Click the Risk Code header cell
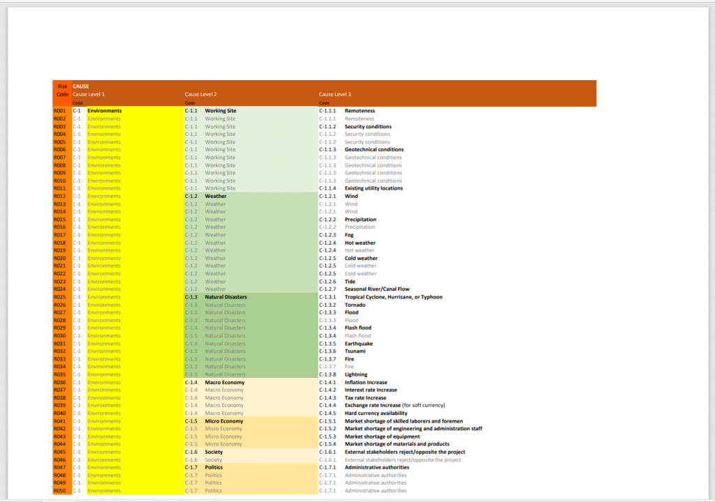 coord(62,90)
